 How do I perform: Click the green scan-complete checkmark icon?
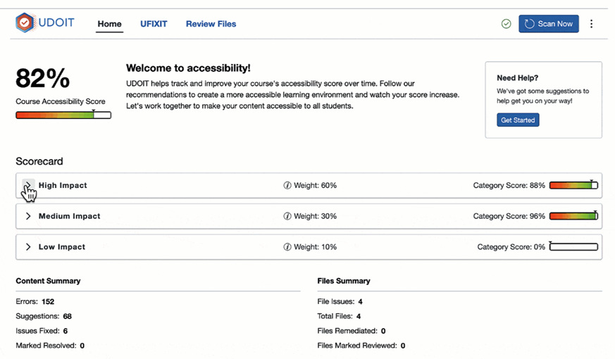tap(507, 24)
